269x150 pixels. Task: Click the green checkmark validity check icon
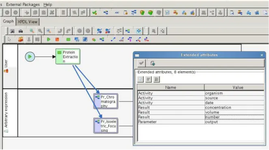pyautogui.click(x=95, y=13)
